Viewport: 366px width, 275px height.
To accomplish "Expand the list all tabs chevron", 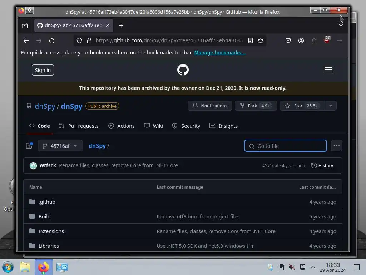I will click(x=341, y=25).
